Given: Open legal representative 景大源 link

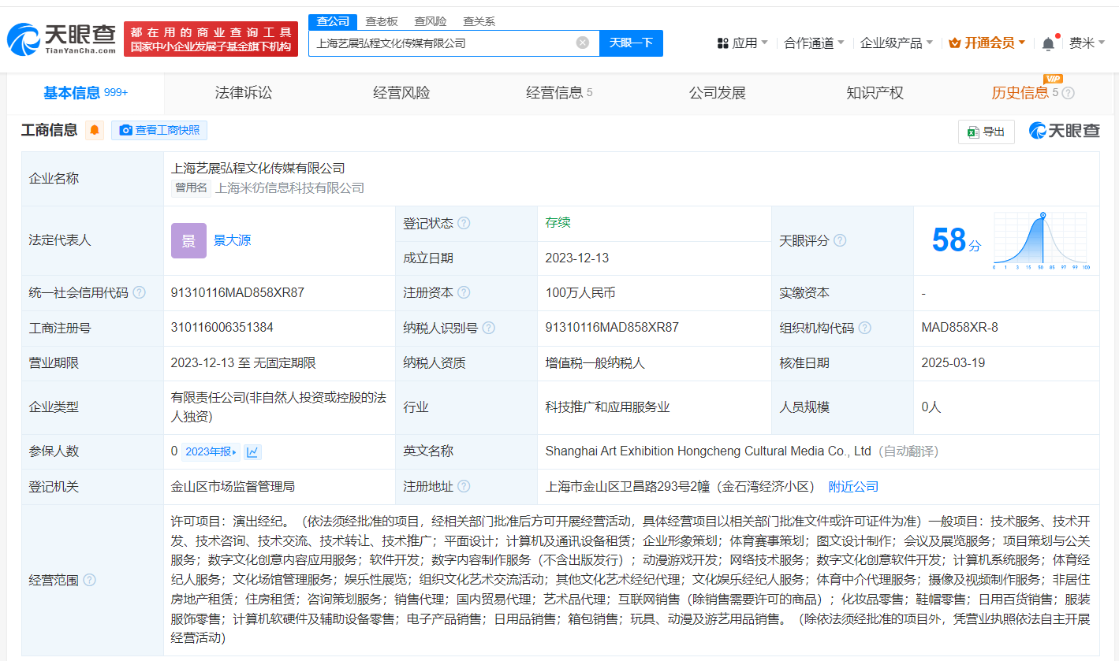Looking at the screenshot, I should click(232, 240).
